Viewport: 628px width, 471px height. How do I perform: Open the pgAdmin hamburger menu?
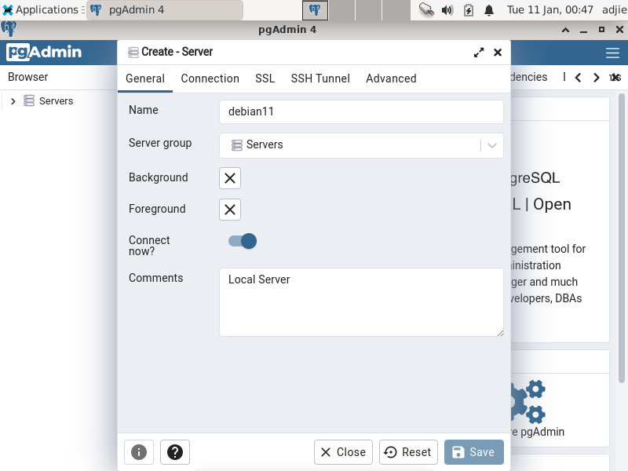[x=612, y=53]
